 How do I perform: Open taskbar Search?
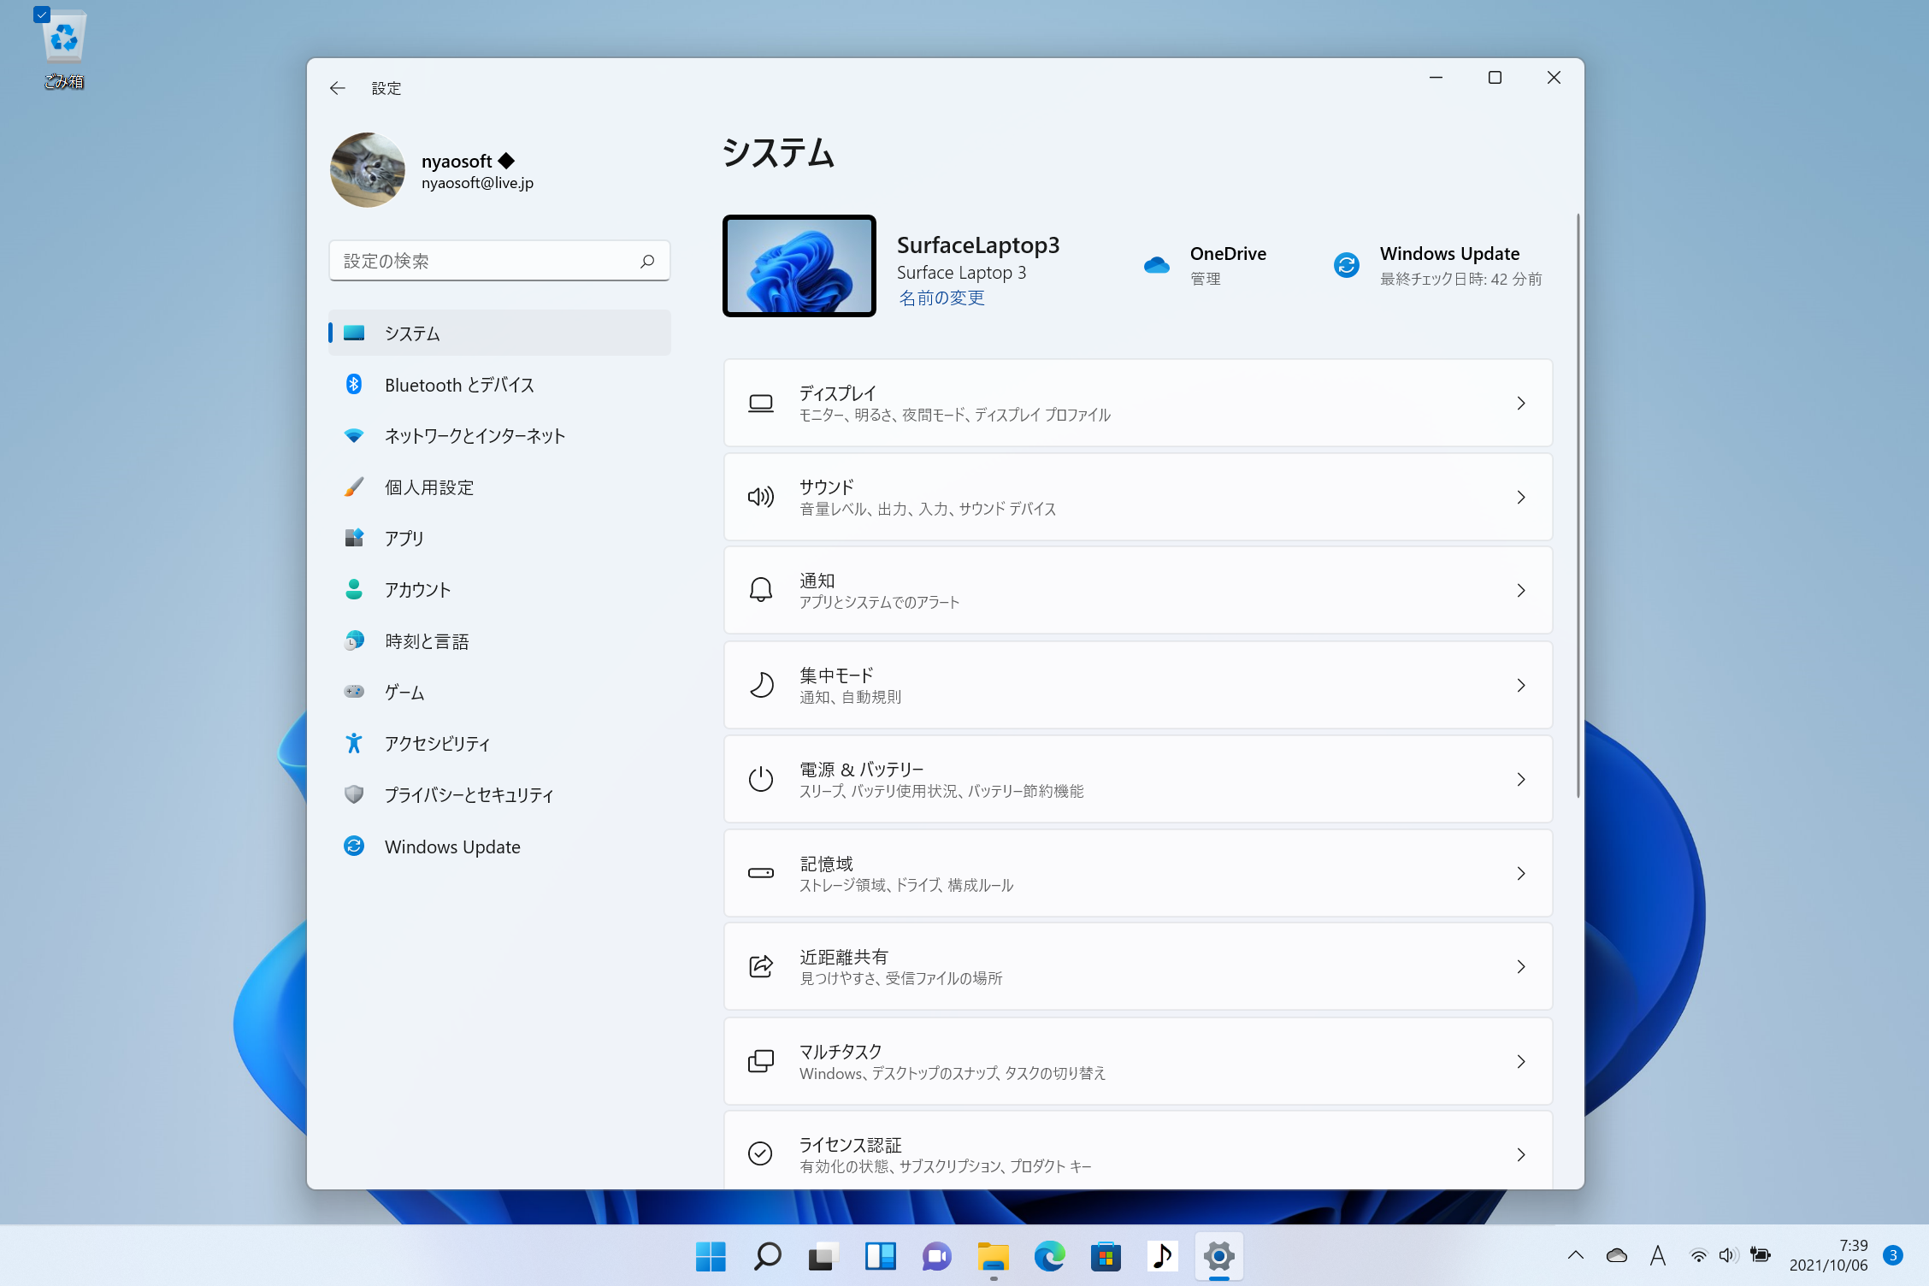pos(767,1256)
